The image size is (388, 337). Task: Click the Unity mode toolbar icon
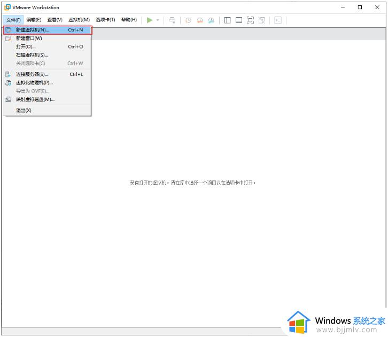261,20
